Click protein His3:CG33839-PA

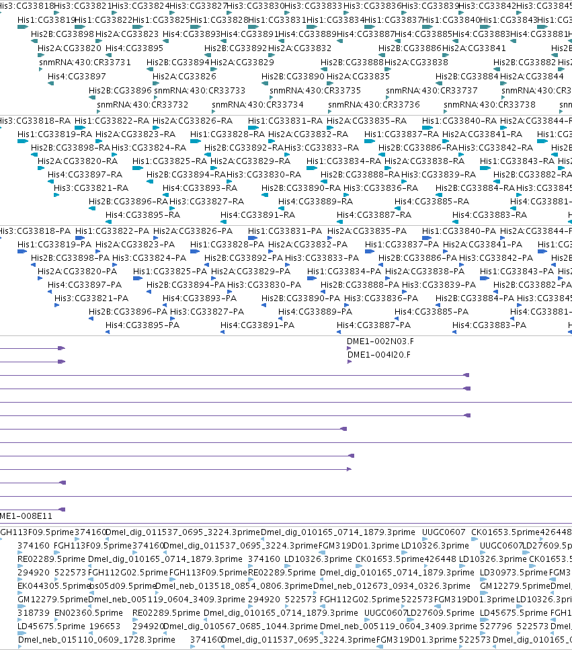tap(439, 285)
